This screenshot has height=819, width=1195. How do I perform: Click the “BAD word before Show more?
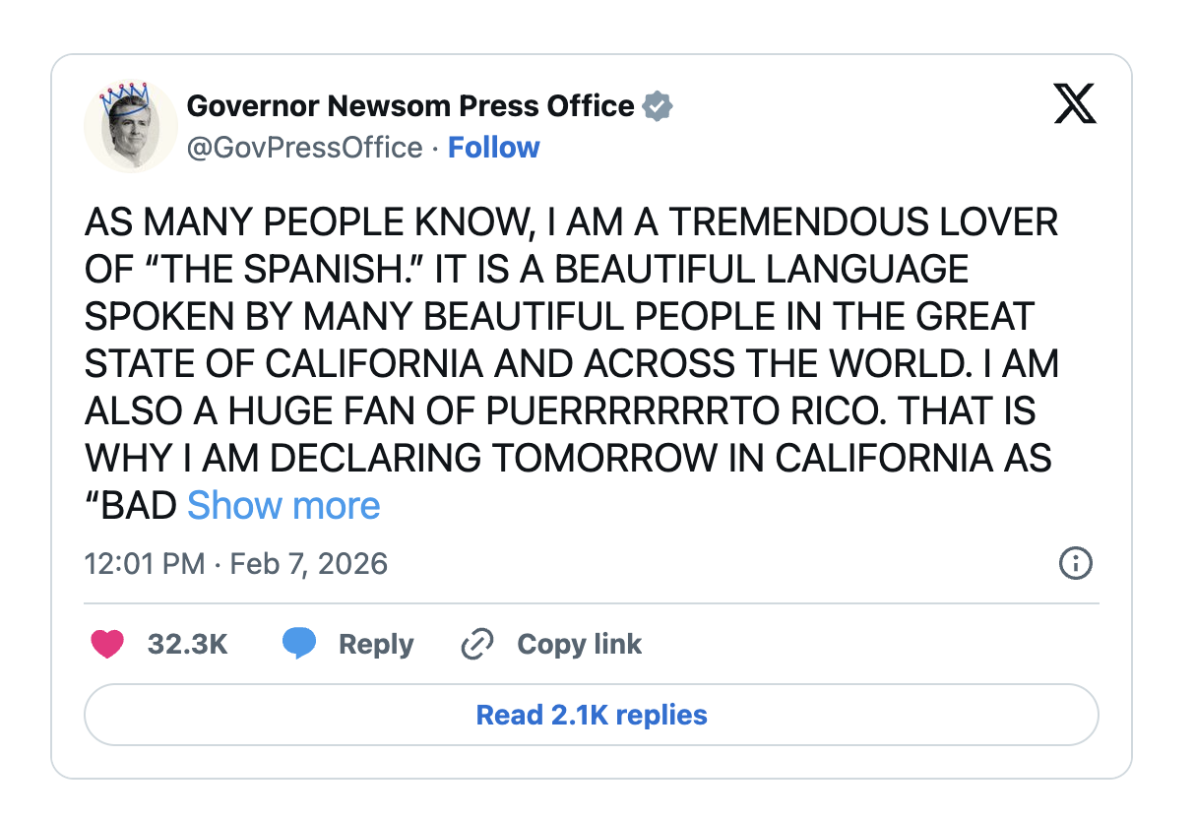click(131, 506)
